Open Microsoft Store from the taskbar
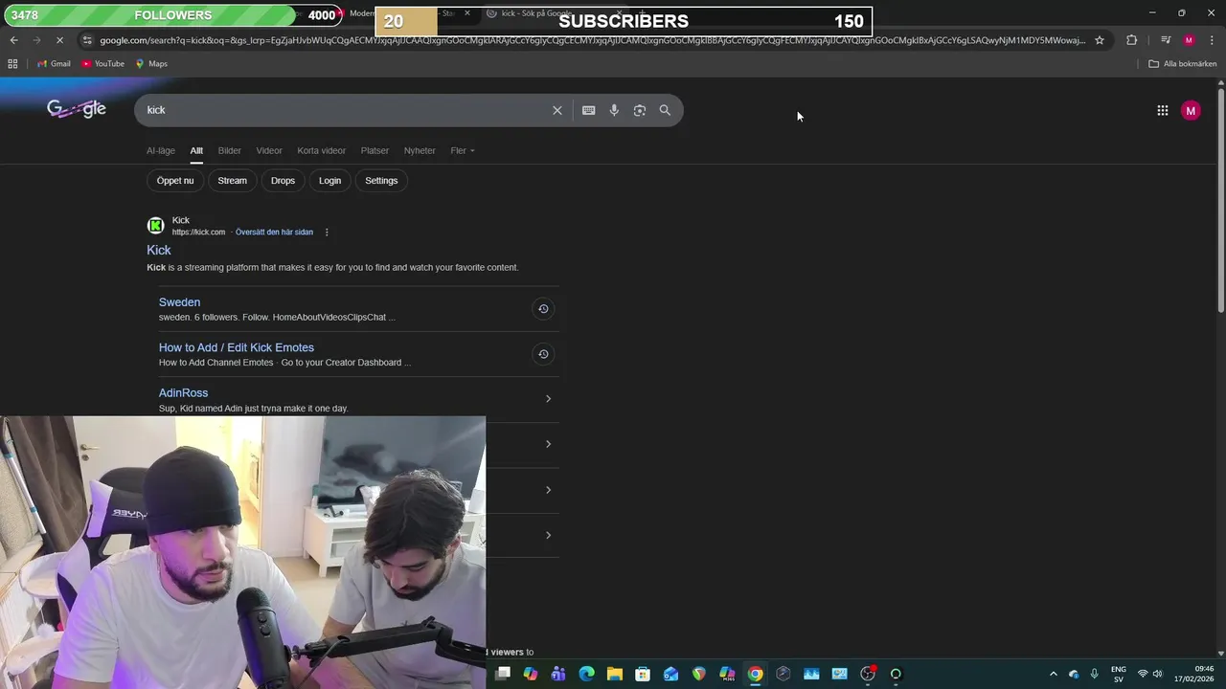Screen dimensions: 1226x689 click(643, 674)
